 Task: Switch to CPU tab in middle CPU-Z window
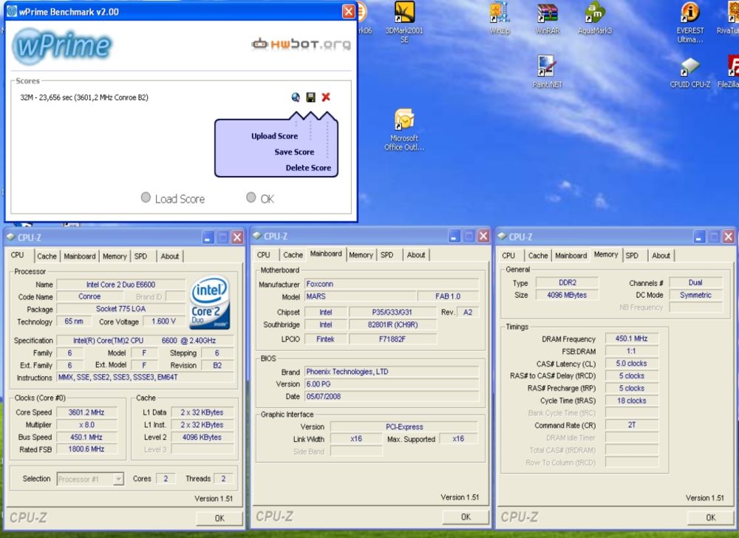[264, 255]
